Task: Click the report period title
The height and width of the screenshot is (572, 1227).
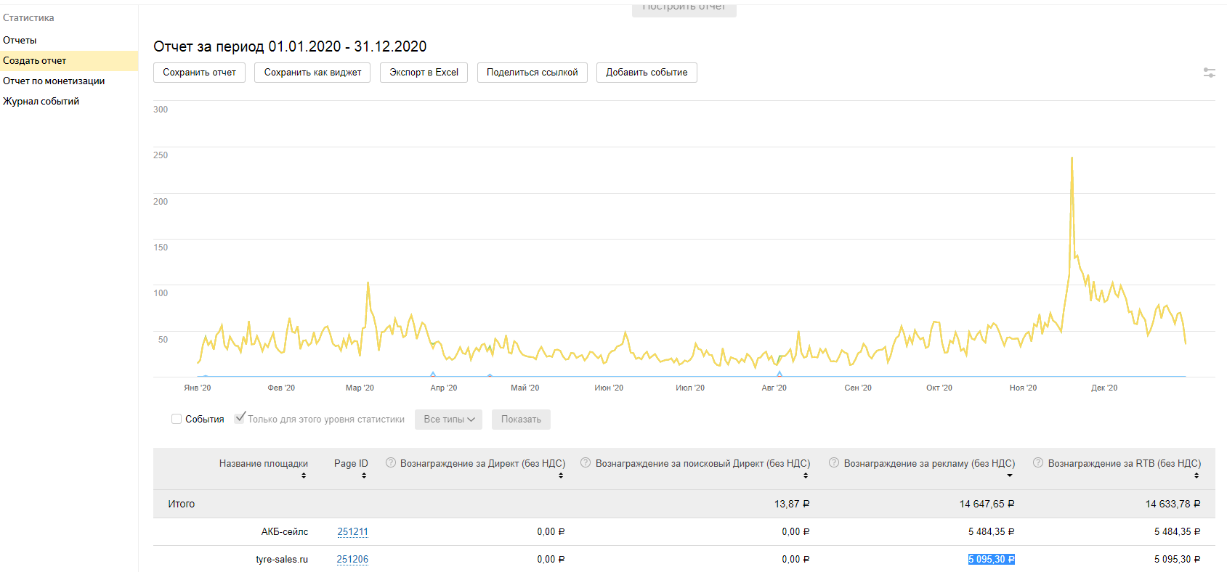Action: (x=290, y=46)
